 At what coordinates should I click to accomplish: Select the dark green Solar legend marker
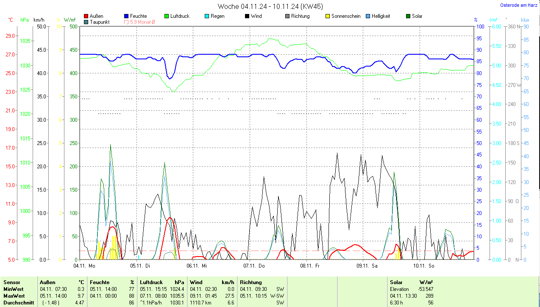click(x=408, y=17)
